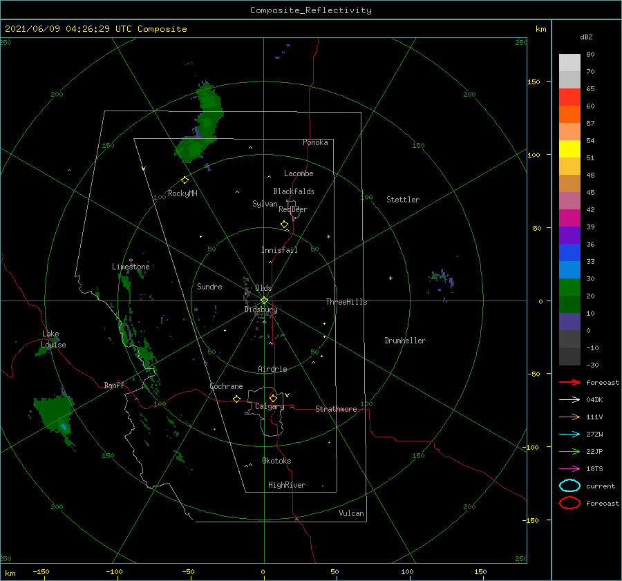Click the radar-center diamond marker at Olds
This screenshot has height=581, width=622.
(264, 301)
